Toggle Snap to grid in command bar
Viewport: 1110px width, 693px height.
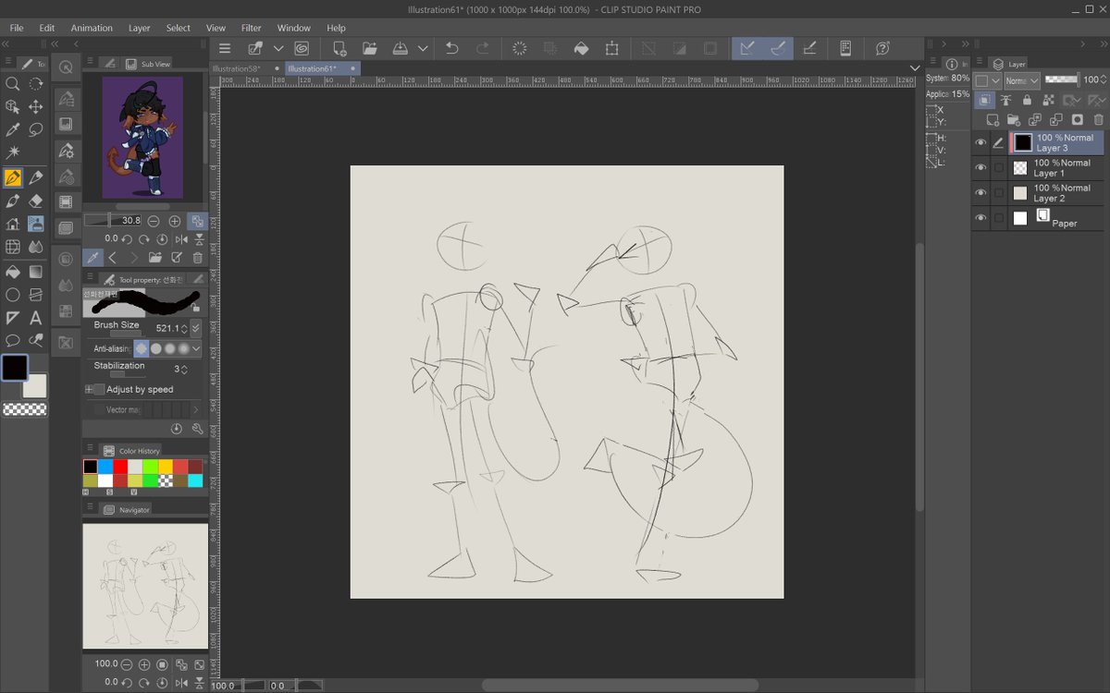click(x=810, y=48)
